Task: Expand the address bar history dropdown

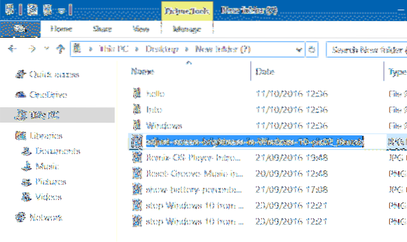Action: click(299, 49)
